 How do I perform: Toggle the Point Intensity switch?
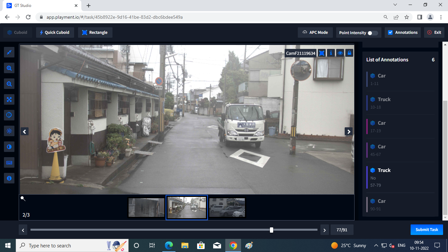point(373,33)
